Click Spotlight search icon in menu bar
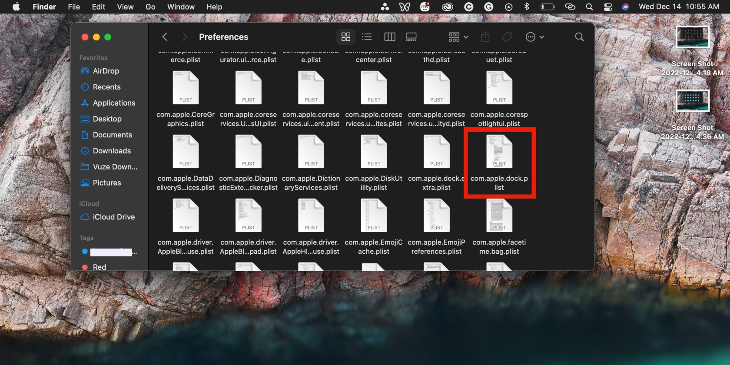This screenshot has width=730, height=365. [x=589, y=7]
